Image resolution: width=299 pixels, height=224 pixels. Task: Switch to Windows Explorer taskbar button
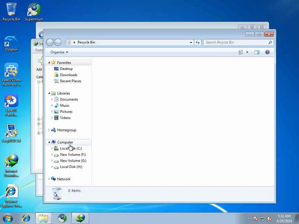click(43, 218)
